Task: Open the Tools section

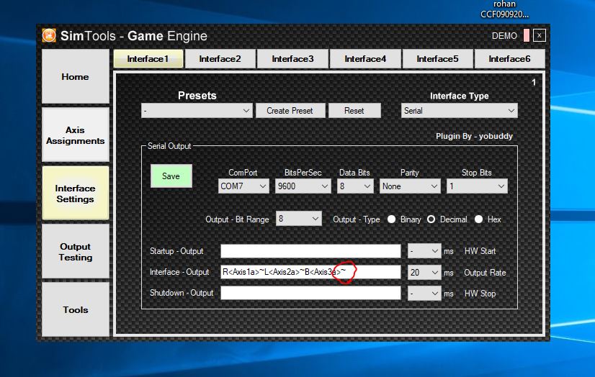Action: pyautogui.click(x=75, y=309)
